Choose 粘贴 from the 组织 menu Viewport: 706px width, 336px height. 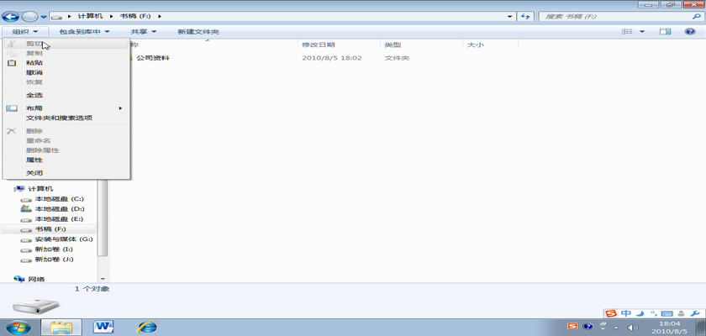tap(34, 63)
